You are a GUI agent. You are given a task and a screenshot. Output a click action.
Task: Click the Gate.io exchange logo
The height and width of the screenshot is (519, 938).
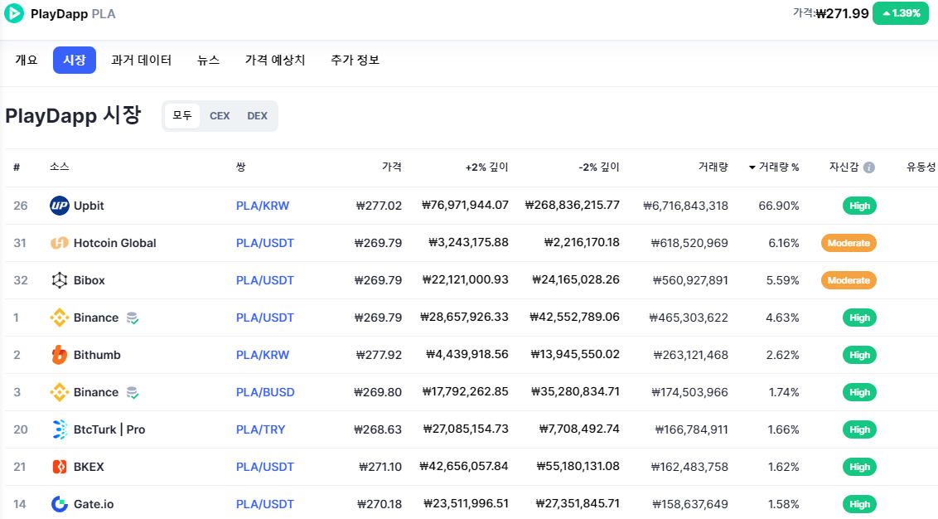(x=59, y=504)
